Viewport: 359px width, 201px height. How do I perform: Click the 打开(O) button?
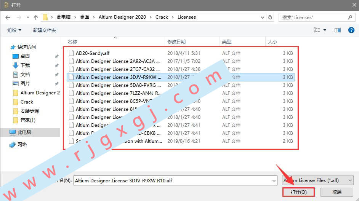coord(298,192)
